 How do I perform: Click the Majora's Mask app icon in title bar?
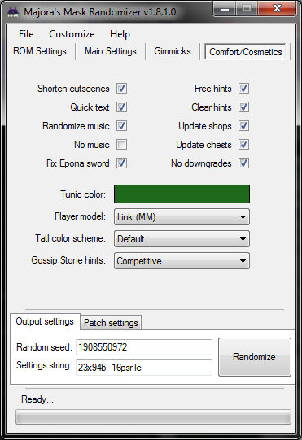(x=13, y=12)
